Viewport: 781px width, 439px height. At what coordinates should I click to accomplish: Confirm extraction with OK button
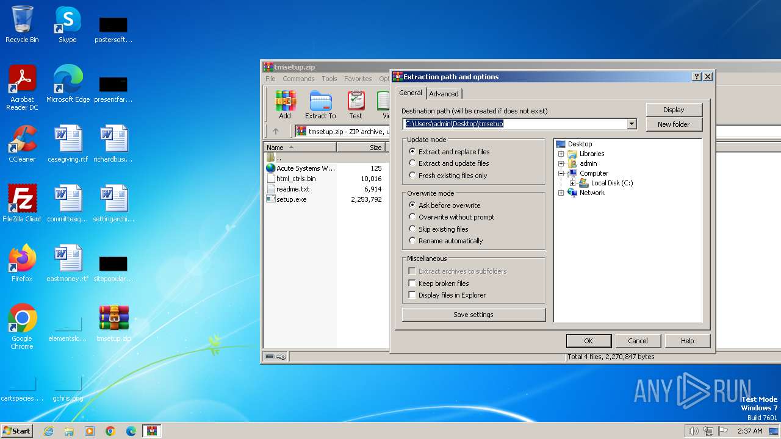(588, 341)
